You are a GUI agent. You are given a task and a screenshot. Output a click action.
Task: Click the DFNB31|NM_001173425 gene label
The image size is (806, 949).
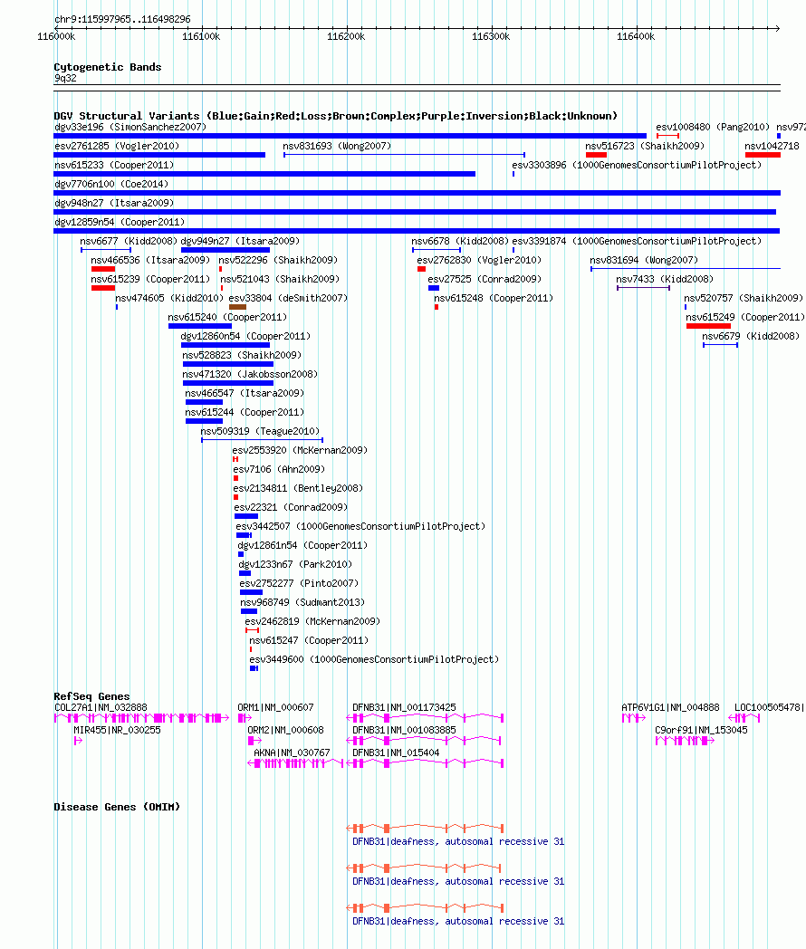coord(404,707)
